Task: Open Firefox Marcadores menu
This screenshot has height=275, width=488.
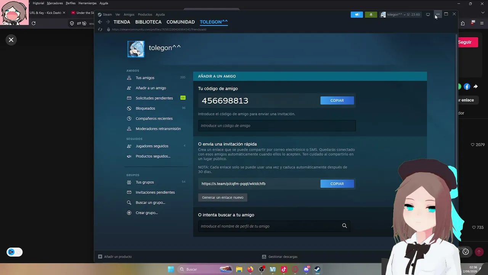Action: [55, 3]
